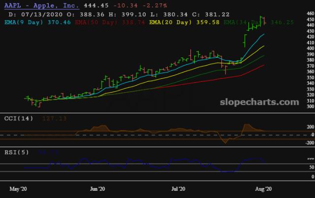Select the percent change -2.27%
315x198 pixels.
(x=155, y=5)
